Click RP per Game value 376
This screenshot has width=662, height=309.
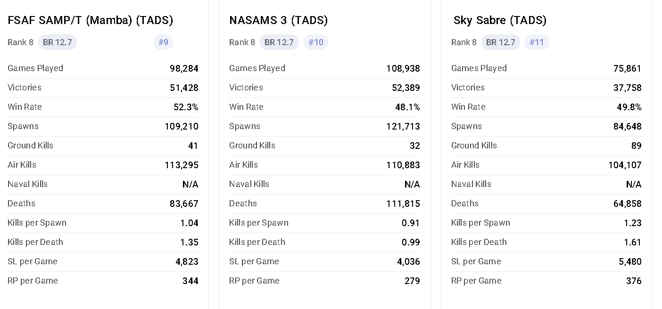634,281
